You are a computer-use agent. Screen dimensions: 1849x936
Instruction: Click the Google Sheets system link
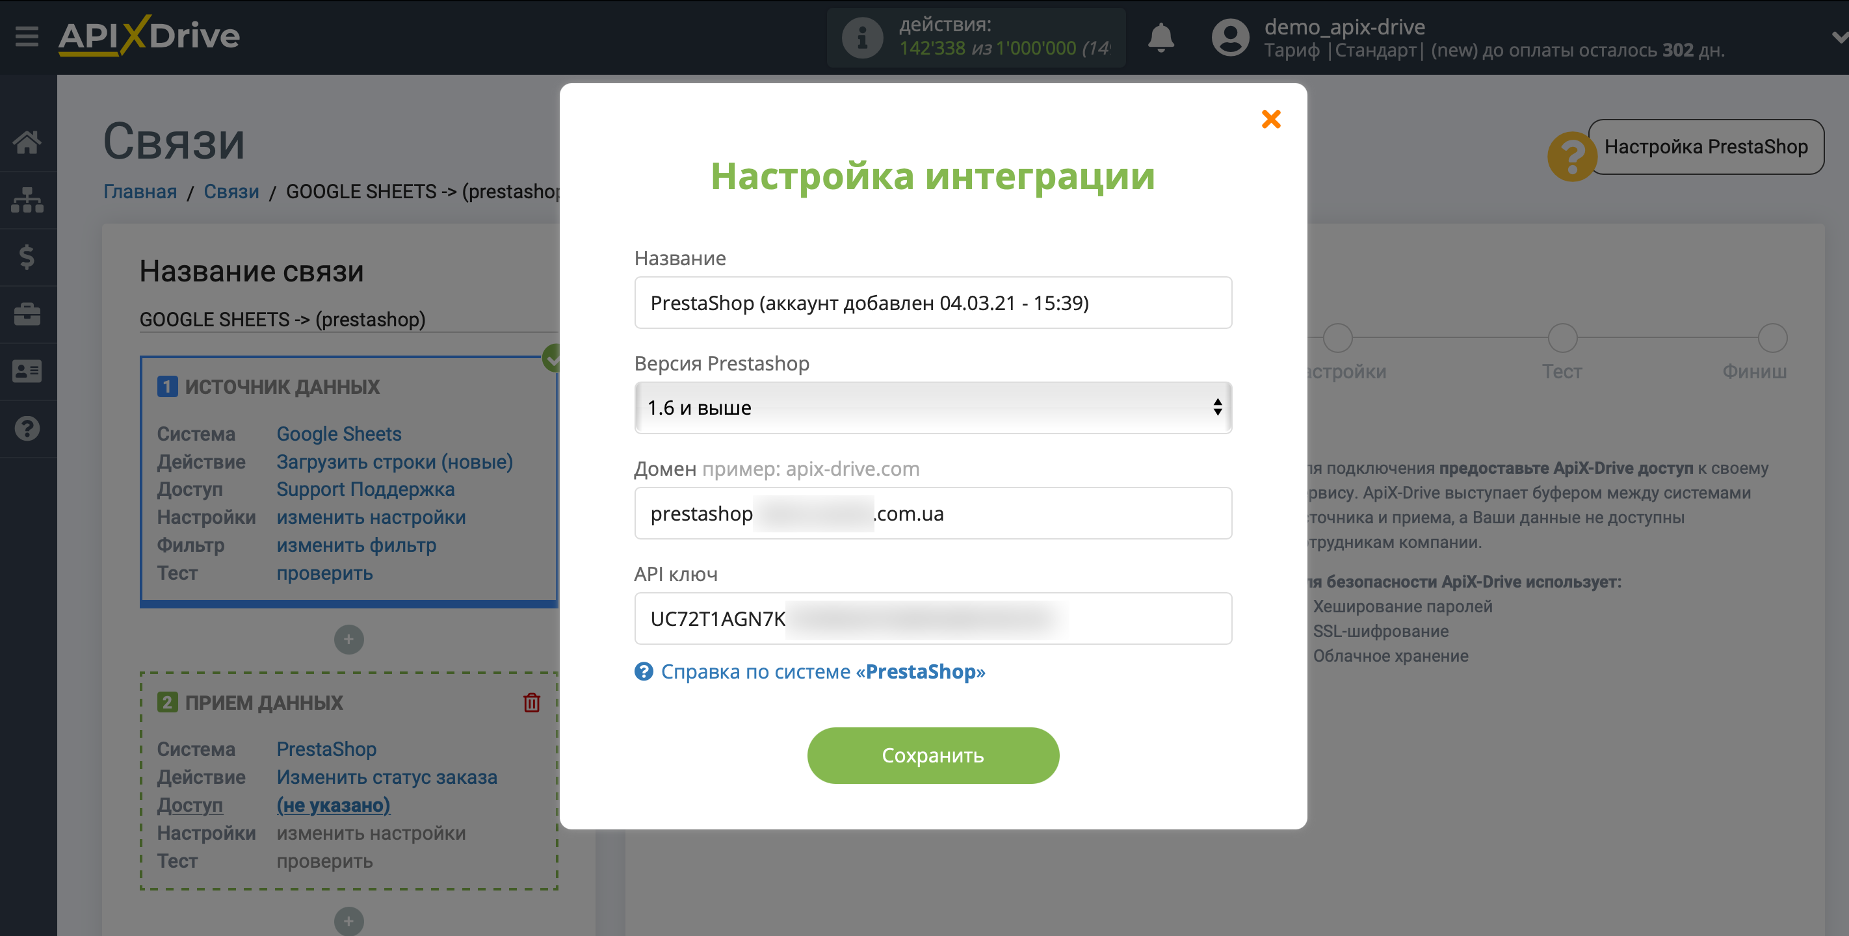[x=339, y=434]
